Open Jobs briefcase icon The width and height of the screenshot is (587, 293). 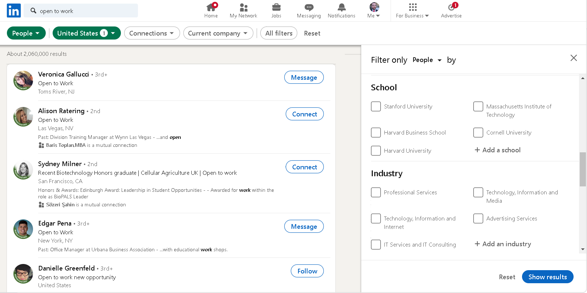coord(276,7)
